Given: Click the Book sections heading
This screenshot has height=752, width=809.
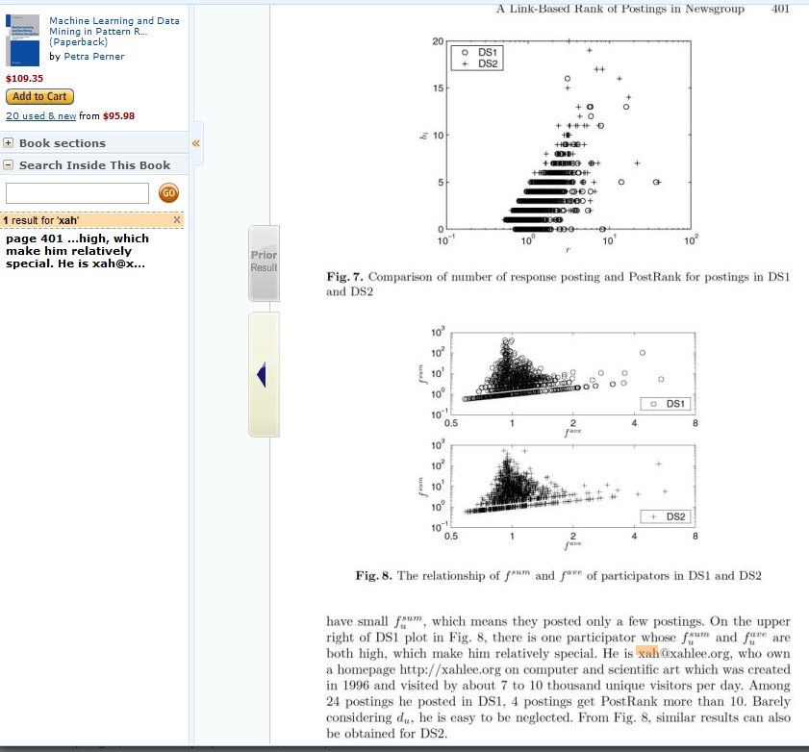Looking at the screenshot, I should pos(63,143).
